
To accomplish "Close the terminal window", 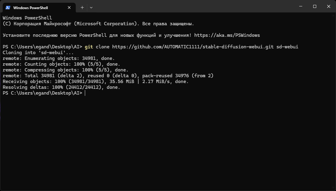I will pos(328,6).
